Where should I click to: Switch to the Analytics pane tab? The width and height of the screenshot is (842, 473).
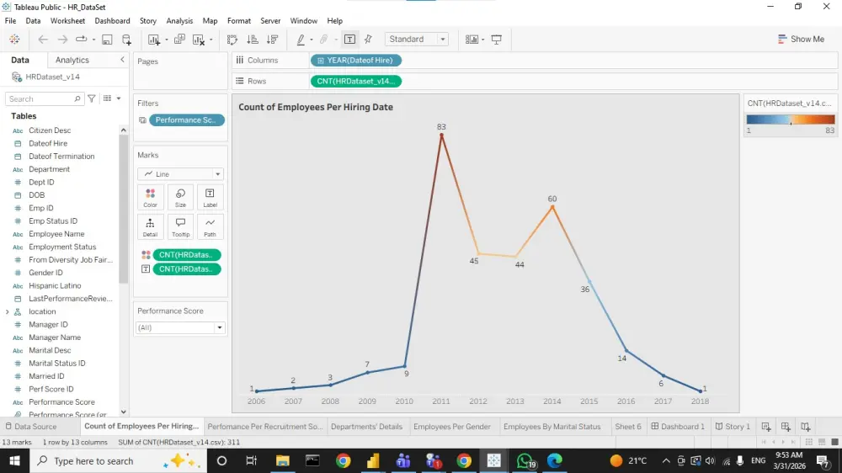tap(72, 60)
